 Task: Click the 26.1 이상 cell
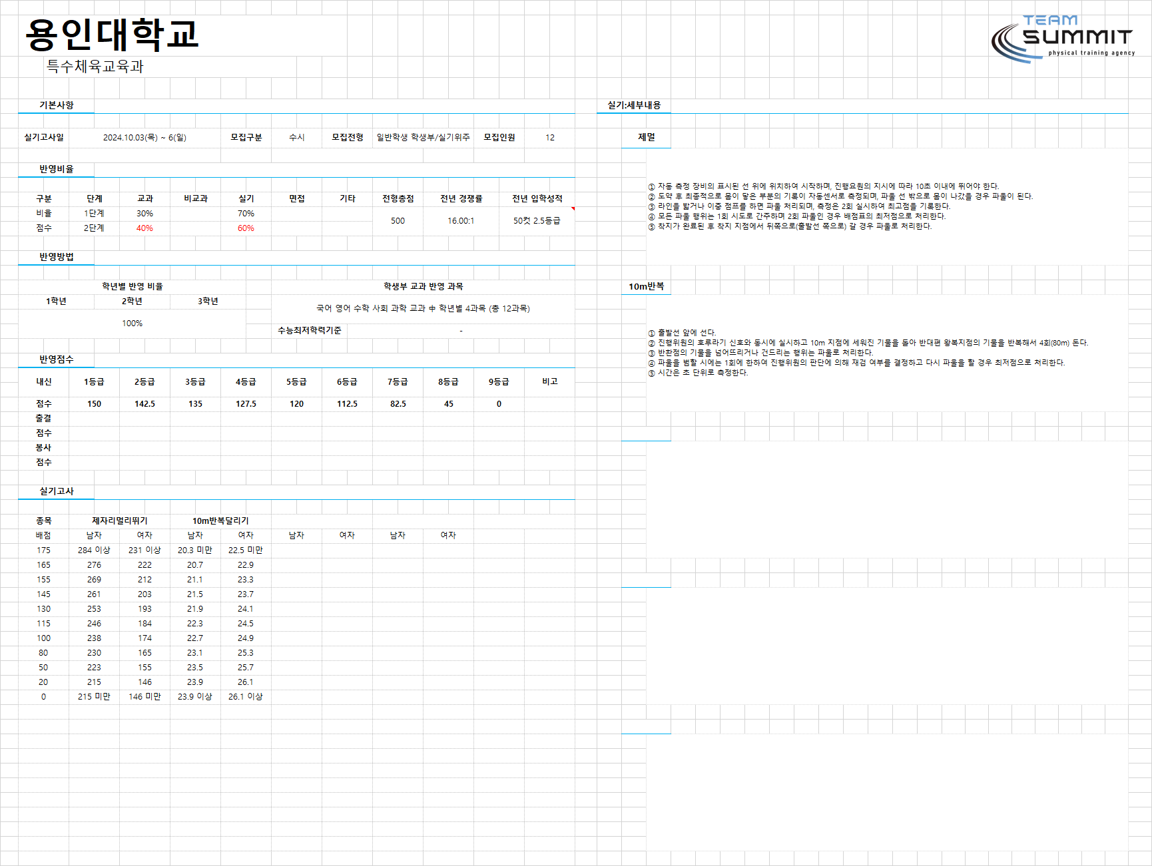246,696
